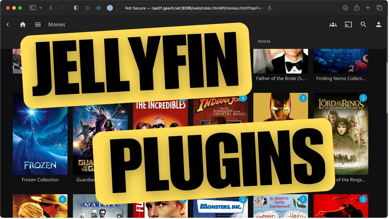Show Safari tab overview

click(379, 8)
